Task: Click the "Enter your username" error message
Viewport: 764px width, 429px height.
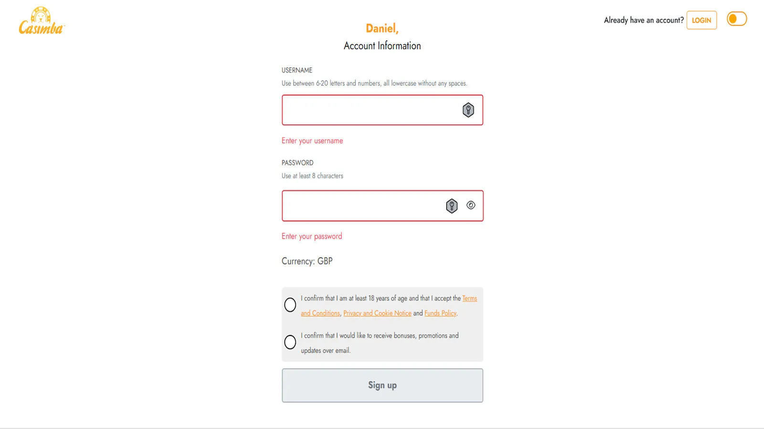Action: pyautogui.click(x=312, y=141)
